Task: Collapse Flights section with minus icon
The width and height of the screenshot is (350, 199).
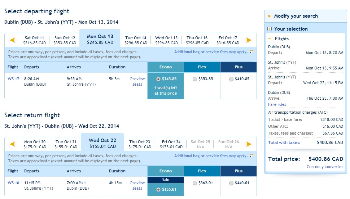Action: [x=270, y=39]
